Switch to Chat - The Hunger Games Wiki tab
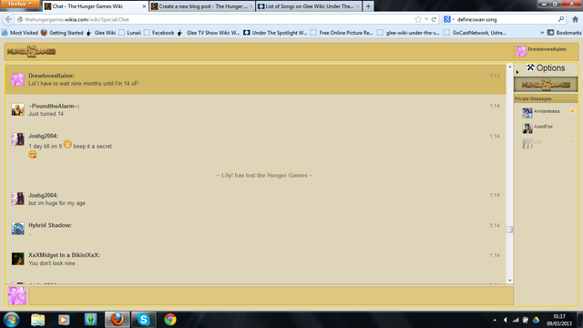The image size is (583, 328). pos(95,6)
